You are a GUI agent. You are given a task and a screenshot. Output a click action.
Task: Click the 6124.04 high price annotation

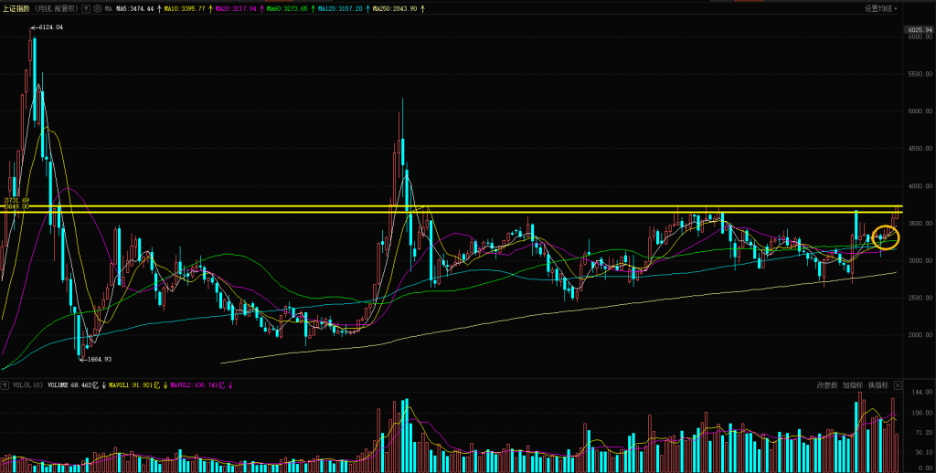pos(50,27)
